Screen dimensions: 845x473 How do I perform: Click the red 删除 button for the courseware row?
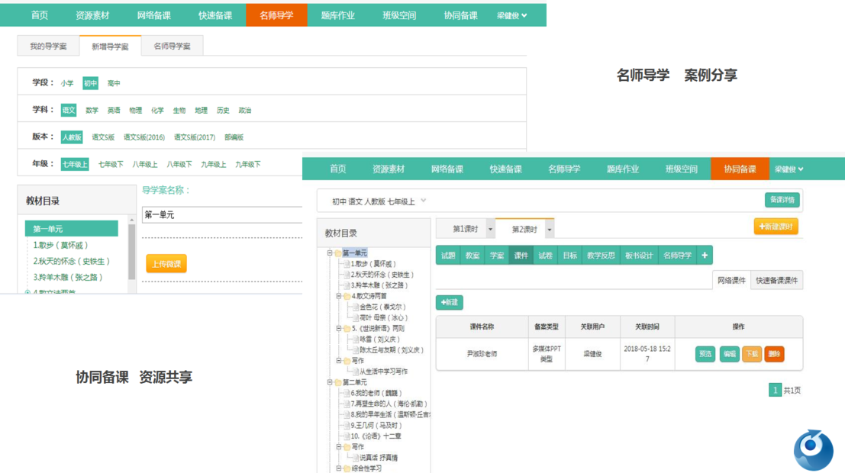point(774,354)
